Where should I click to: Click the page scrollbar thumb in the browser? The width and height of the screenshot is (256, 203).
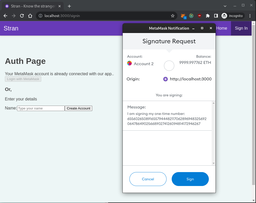[x=253, y=105]
